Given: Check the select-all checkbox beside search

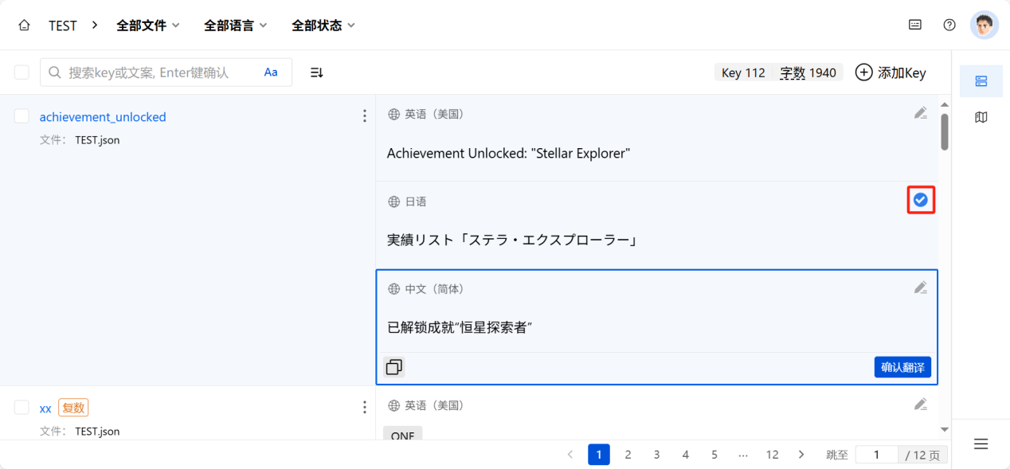Looking at the screenshot, I should click(x=22, y=72).
